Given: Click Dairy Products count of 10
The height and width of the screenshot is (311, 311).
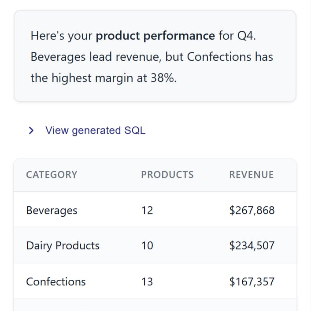Looking at the screenshot, I should (x=147, y=246).
